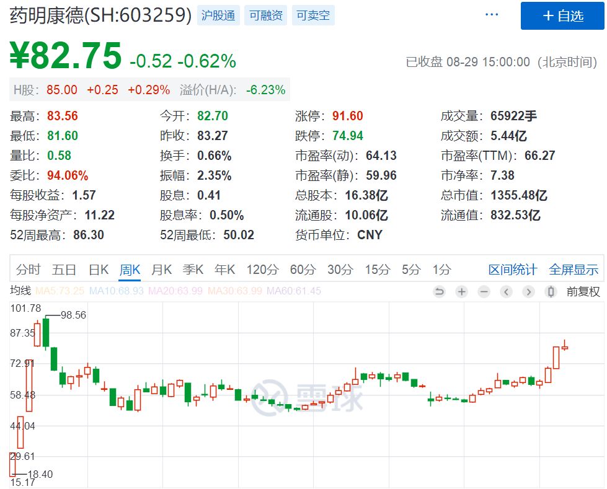The image size is (607, 489).
Task: Switch to 120分 chart tab
Action: click(x=262, y=269)
